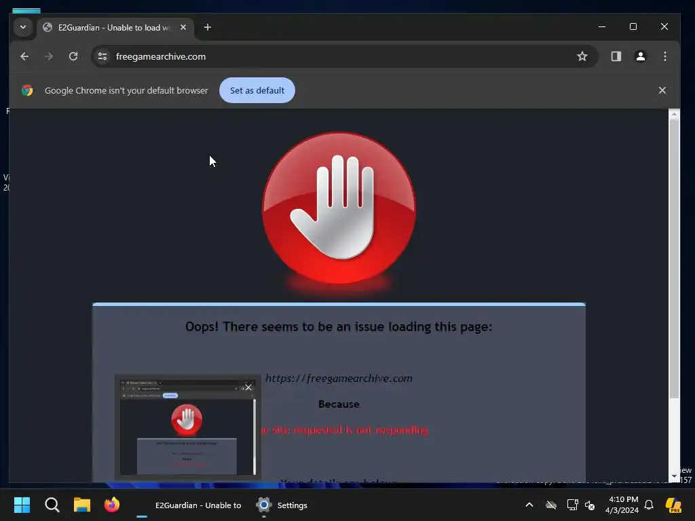The height and width of the screenshot is (521, 695).
Task: Click the page preview thumbnail
Action: (x=187, y=427)
